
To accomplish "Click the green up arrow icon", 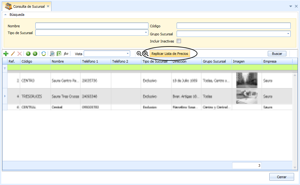I will (x=28, y=54).
